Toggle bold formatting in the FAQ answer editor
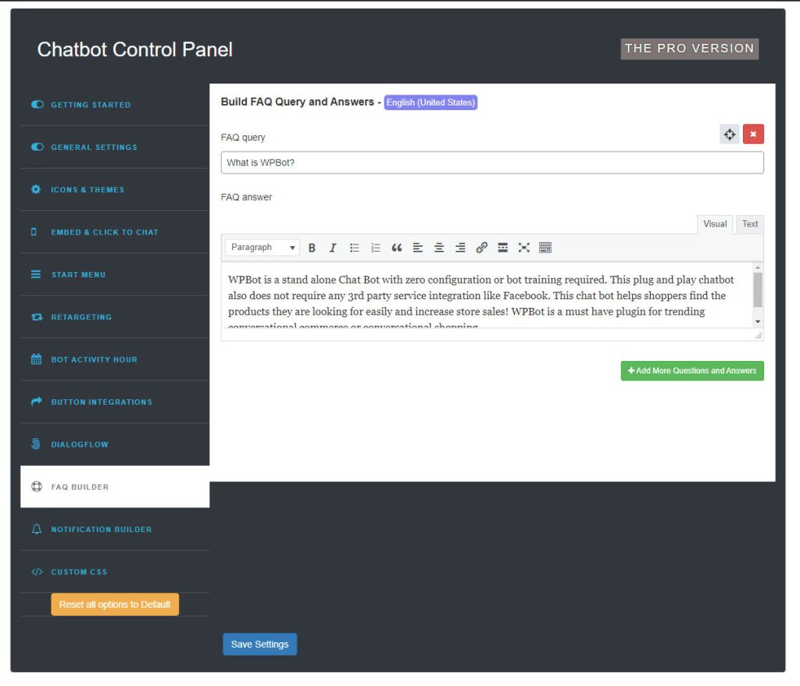800x686 pixels. [312, 247]
